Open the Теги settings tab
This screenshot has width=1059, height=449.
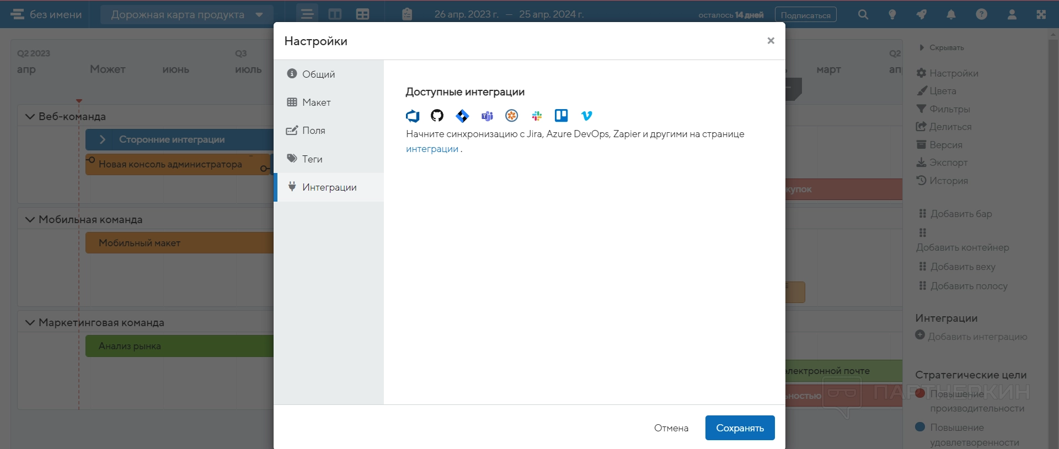point(312,159)
